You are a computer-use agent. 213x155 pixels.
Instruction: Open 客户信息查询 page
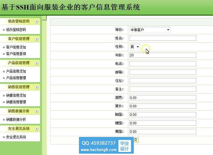point(16,54)
